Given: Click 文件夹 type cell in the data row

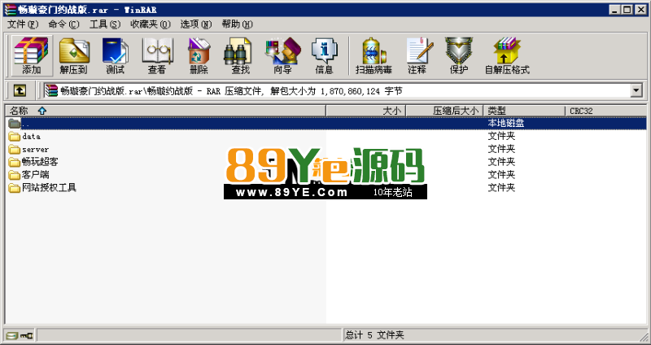Looking at the screenshot, I should click(501, 136).
